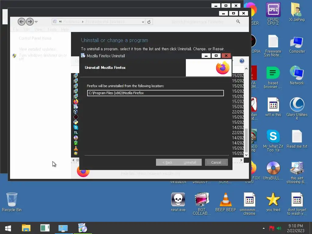Select the TL entry icon in program list
This screenshot has width=312, height=234.
[x=76, y=133]
